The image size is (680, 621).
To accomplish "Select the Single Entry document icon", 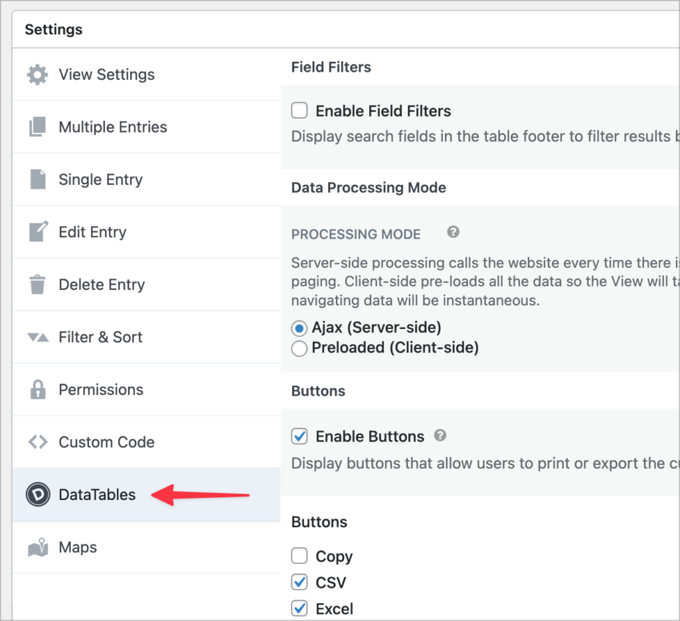I will [x=37, y=180].
